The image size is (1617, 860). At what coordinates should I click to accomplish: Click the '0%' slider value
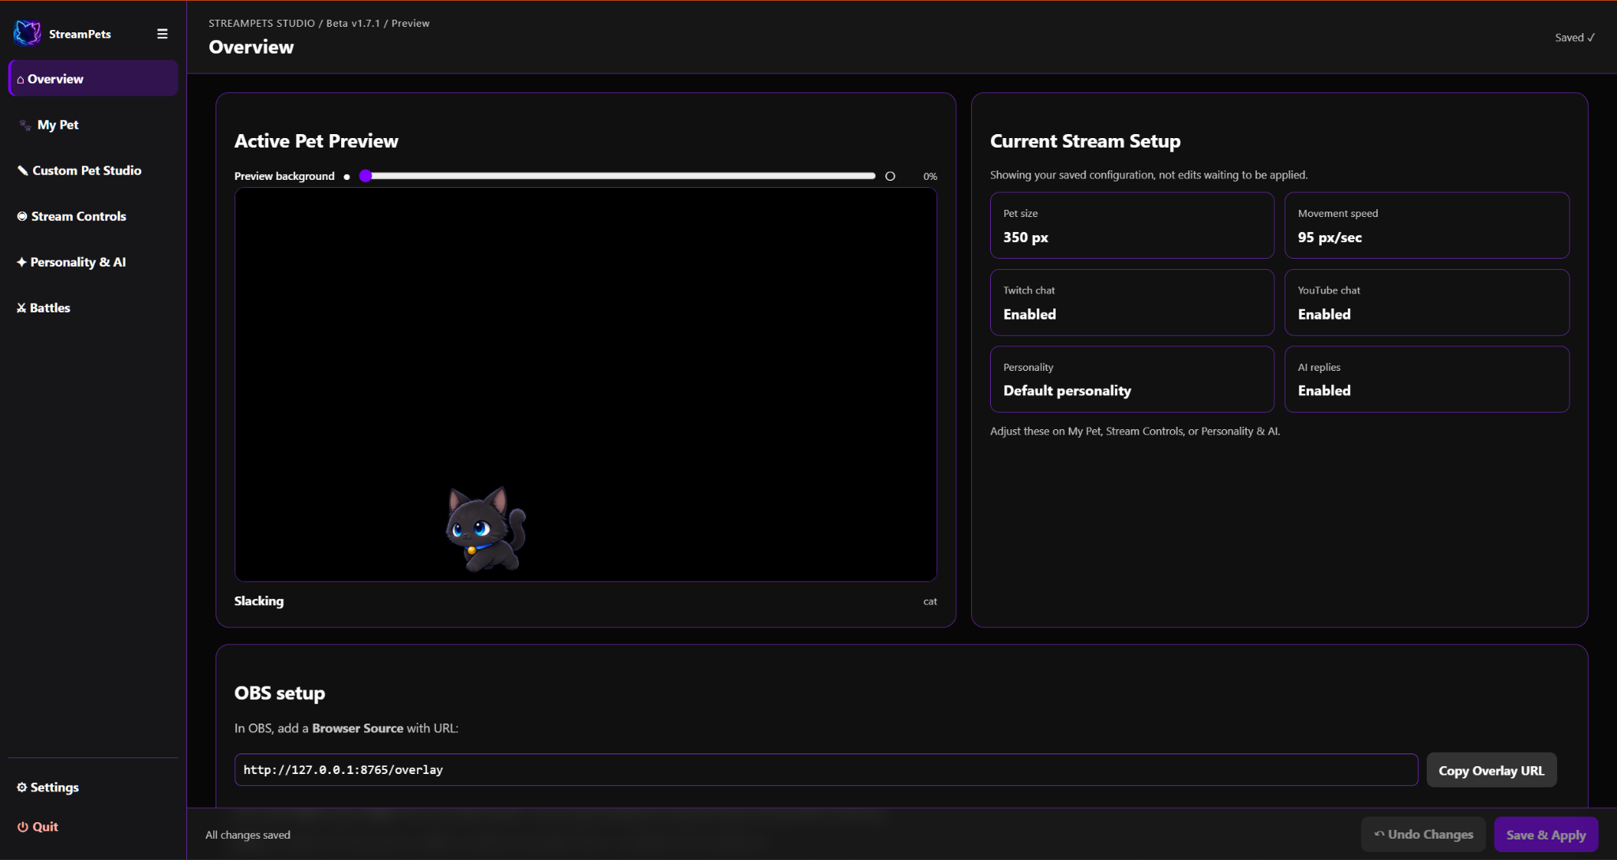coord(930,177)
